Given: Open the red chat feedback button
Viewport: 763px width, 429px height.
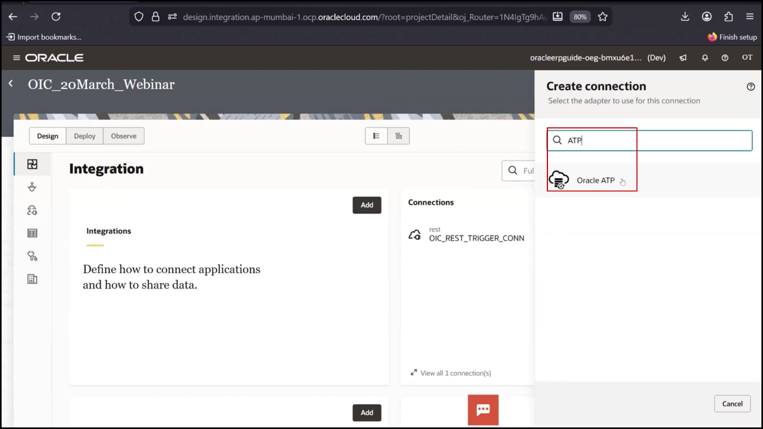Looking at the screenshot, I should [x=483, y=410].
